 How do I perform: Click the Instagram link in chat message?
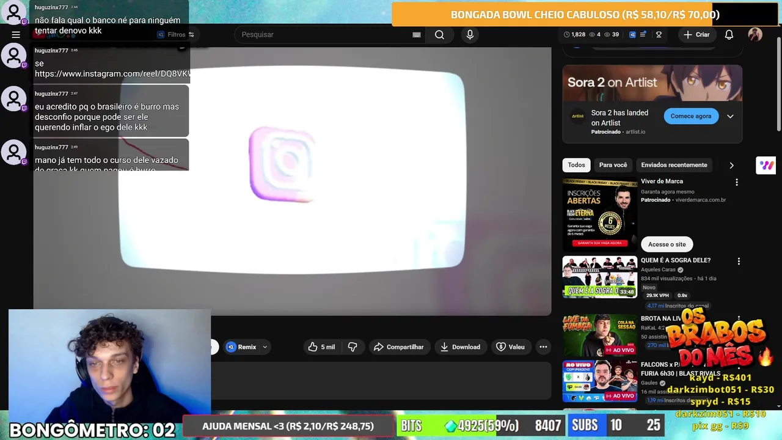113,74
